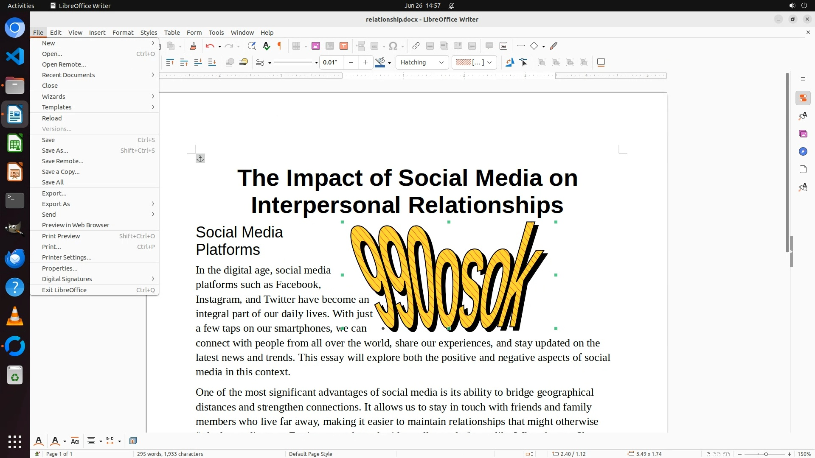The width and height of the screenshot is (815, 458).
Task: Click the Clone Formatting paintbrush icon
Action: pyautogui.click(x=193, y=46)
